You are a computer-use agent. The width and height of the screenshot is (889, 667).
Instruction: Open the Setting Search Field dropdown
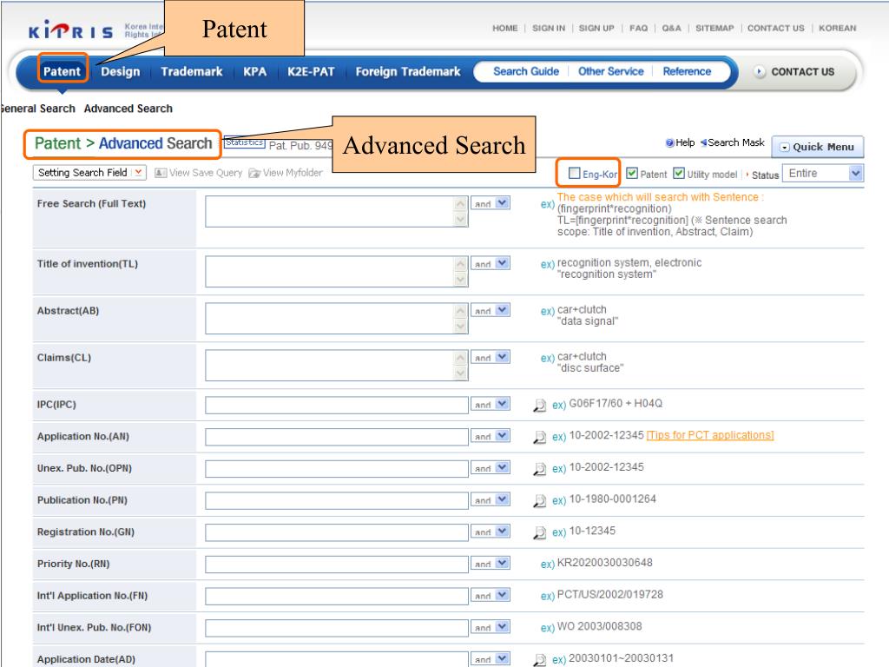[x=89, y=173]
